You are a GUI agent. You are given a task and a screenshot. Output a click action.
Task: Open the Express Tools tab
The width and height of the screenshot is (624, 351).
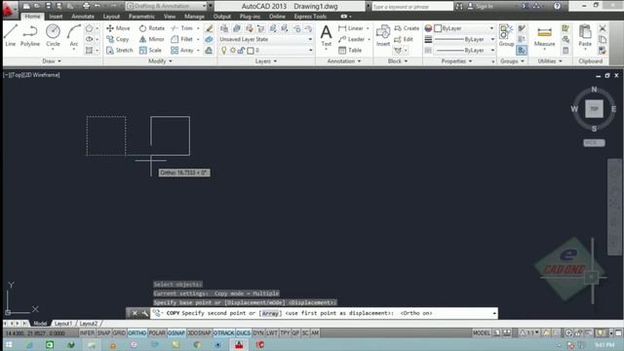click(x=310, y=17)
